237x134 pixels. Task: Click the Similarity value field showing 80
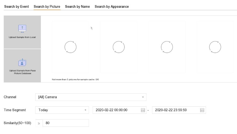coord(66,123)
